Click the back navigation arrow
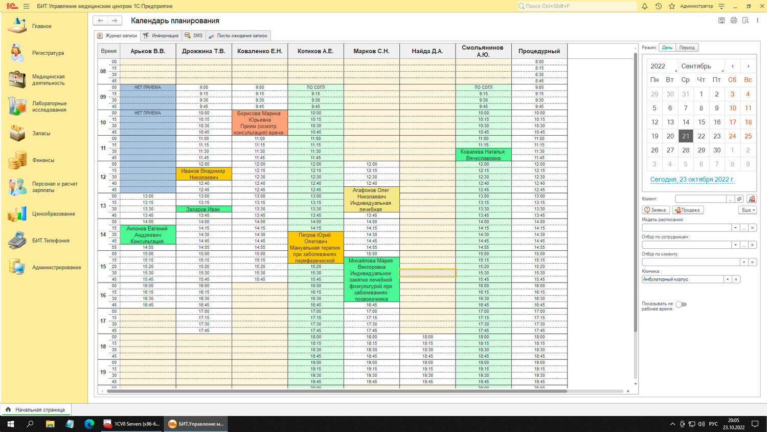The image size is (767, 432). [x=100, y=20]
